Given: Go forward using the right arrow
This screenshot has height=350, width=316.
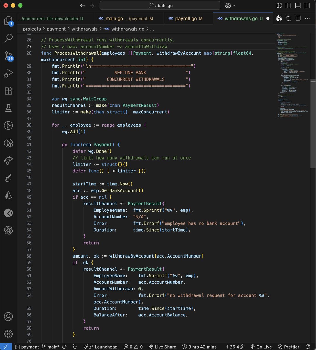Looking at the screenshot, I should coord(92,6).
